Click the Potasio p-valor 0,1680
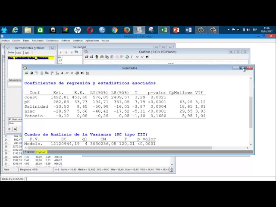276x207 pixels. pyautogui.click(x=158, y=116)
